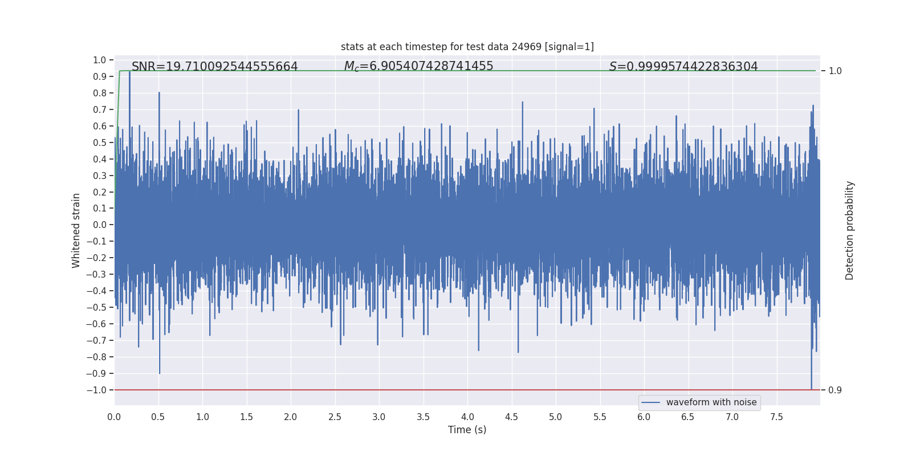The width and height of the screenshot is (912, 456).
Task: Click the 0.0 label on strain axis
Action: pyautogui.click(x=100, y=225)
